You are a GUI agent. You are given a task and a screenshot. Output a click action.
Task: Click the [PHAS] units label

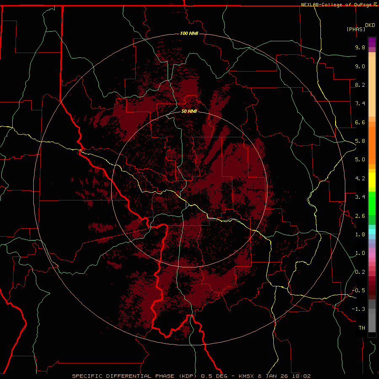356,29
